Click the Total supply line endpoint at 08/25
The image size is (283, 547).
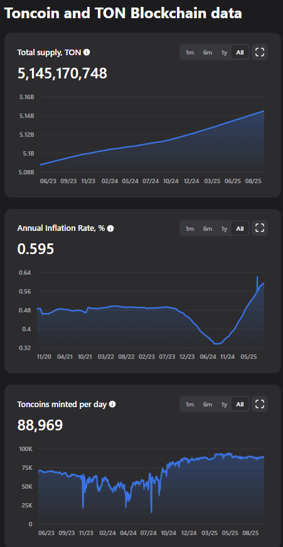point(264,110)
